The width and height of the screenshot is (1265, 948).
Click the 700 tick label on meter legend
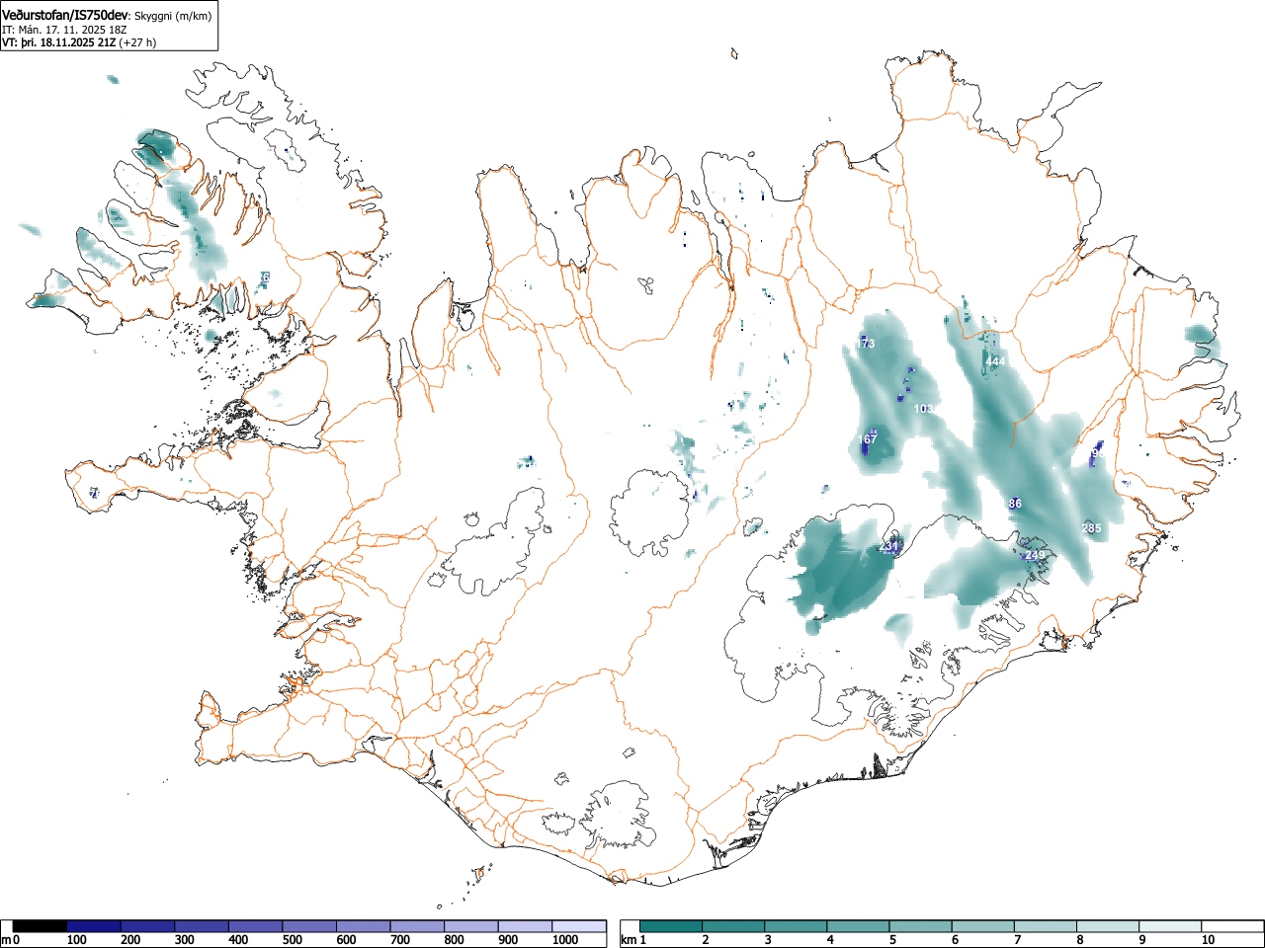(400, 940)
